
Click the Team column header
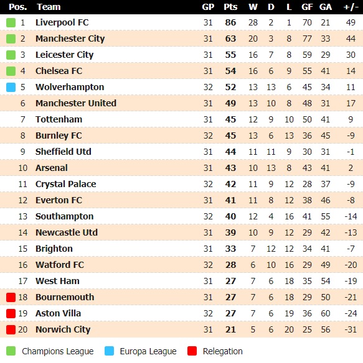click(x=49, y=7)
